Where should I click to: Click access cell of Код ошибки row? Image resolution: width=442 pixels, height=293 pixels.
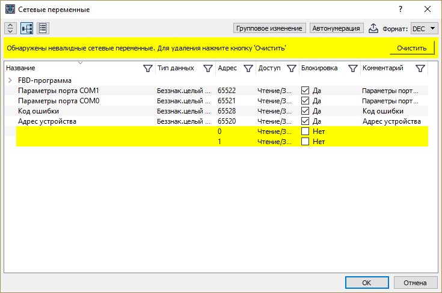(x=275, y=111)
